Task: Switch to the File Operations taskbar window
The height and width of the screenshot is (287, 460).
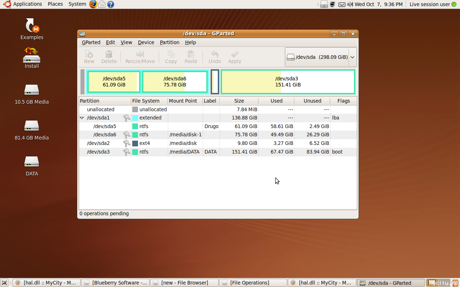Action: [253, 283]
